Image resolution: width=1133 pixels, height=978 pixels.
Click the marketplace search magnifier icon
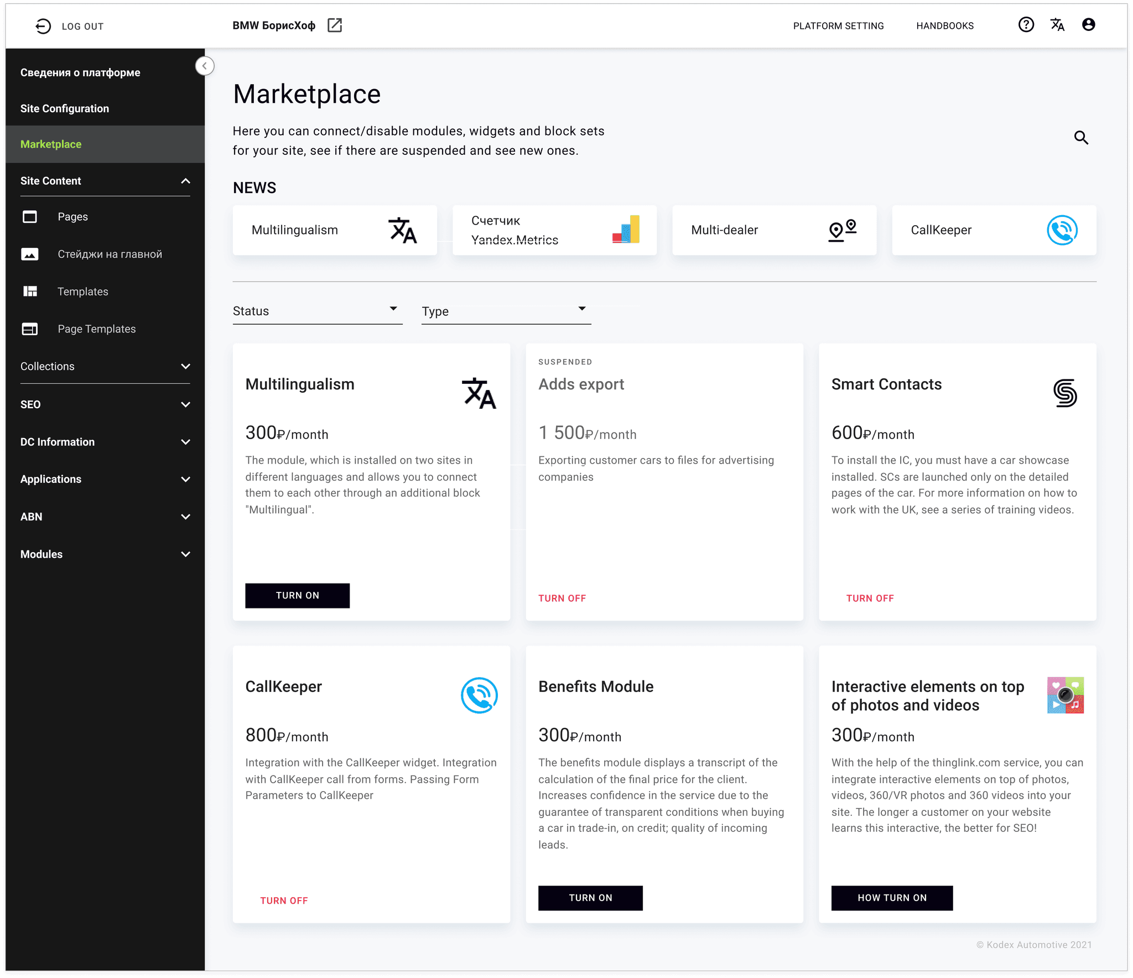coord(1081,138)
